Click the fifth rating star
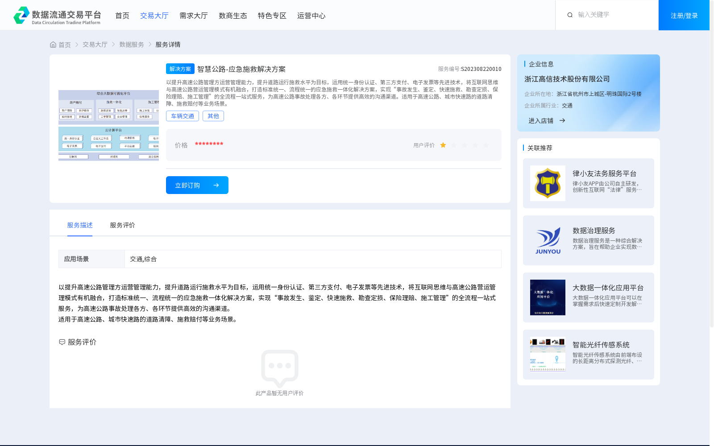 pos(486,145)
